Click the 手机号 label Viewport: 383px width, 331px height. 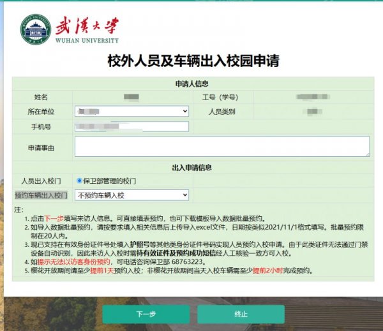pyautogui.click(x=41, y=127)
